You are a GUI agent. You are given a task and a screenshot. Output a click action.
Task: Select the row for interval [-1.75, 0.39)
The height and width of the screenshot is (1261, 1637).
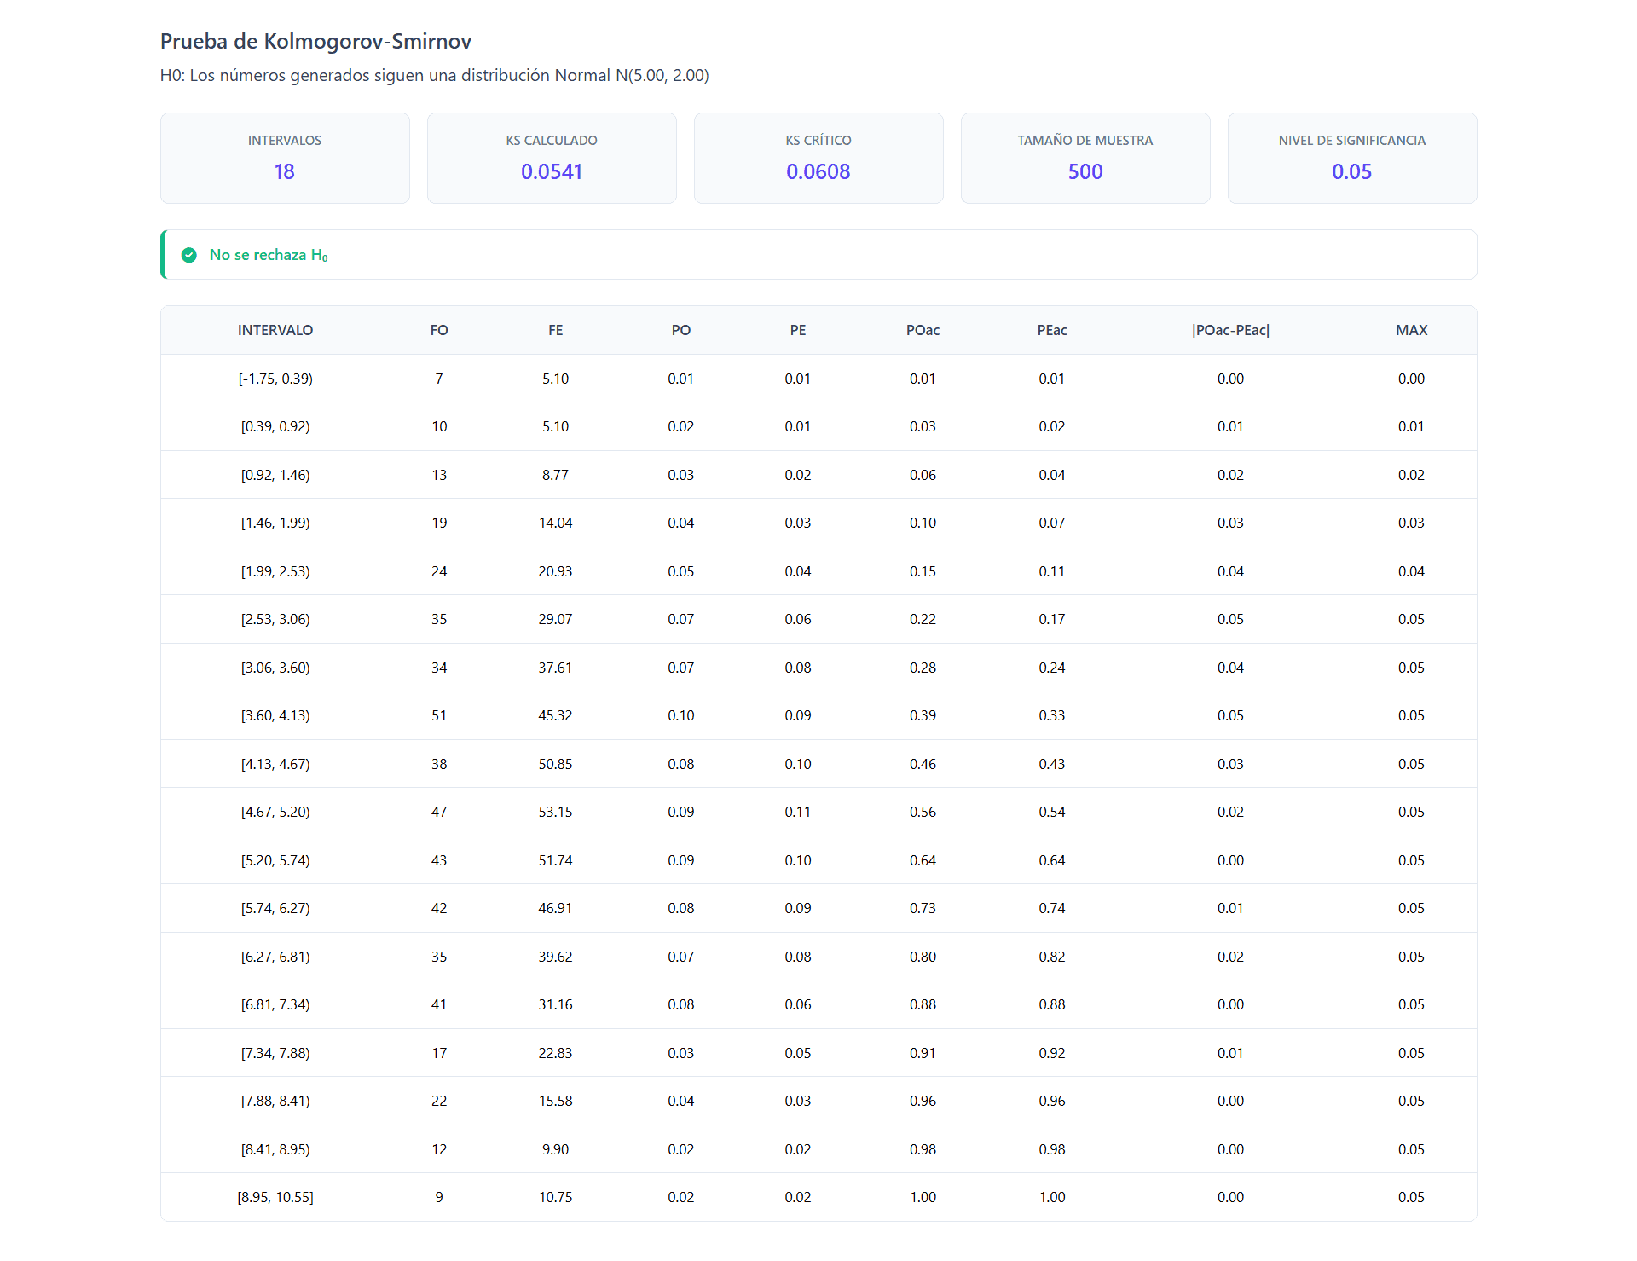point(818,379)
